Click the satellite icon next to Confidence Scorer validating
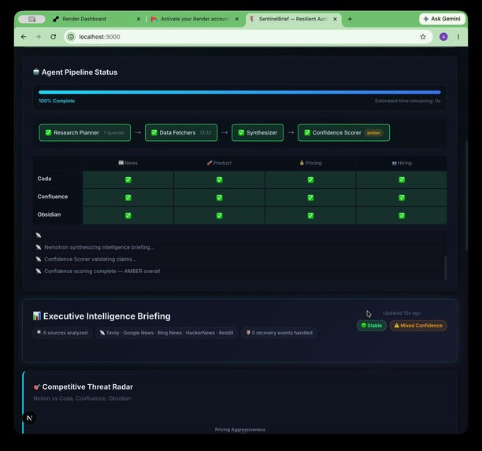 (39, 259)
